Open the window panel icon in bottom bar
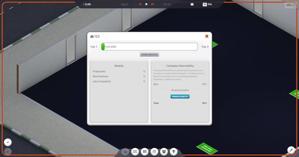The image size is (299, 157). (154, 151)
